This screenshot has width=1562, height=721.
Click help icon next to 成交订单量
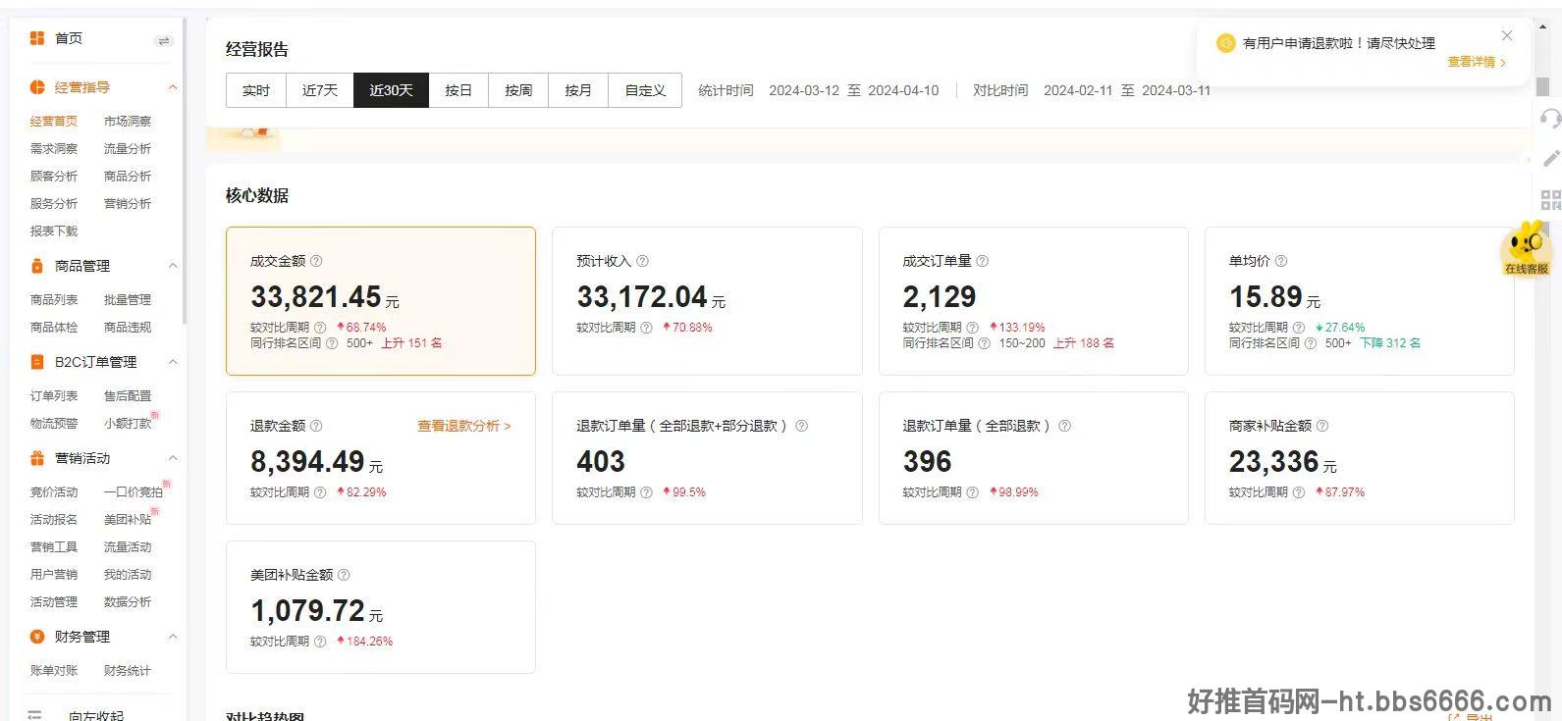point(982,261)
